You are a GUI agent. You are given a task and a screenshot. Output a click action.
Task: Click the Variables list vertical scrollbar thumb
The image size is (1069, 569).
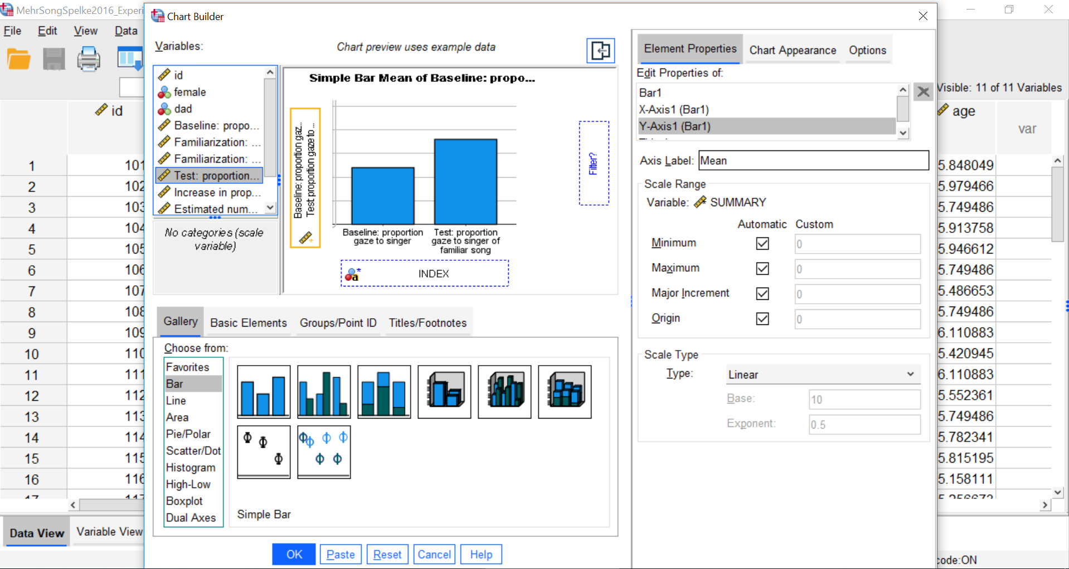(270, 127)
